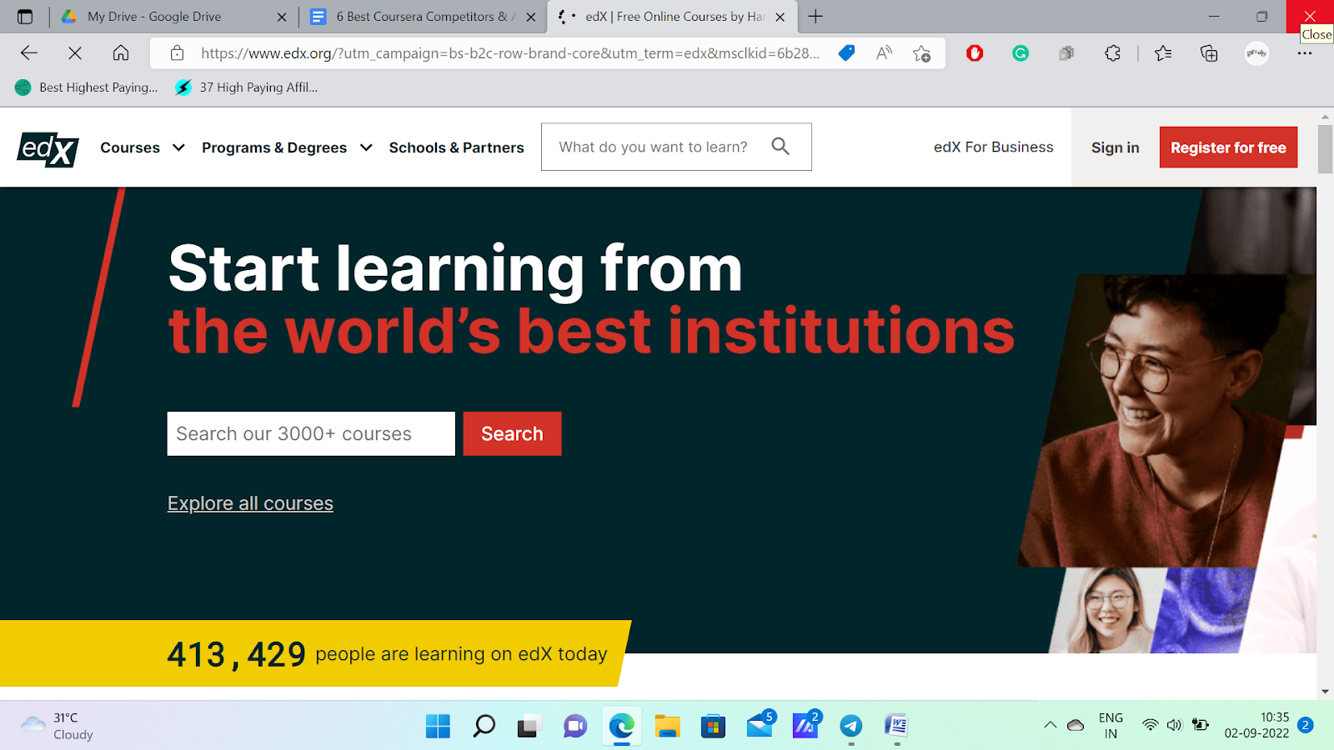This screenshot has width=1334, height=750.
Task: Open edX For Business link
Action: 993,147
